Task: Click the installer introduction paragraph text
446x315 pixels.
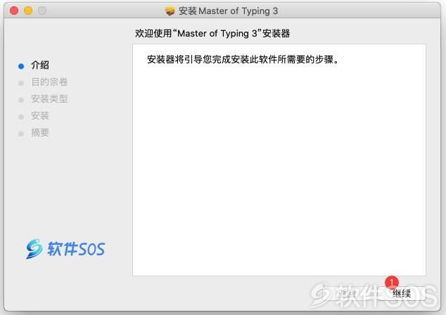Action: coord(243,60)
